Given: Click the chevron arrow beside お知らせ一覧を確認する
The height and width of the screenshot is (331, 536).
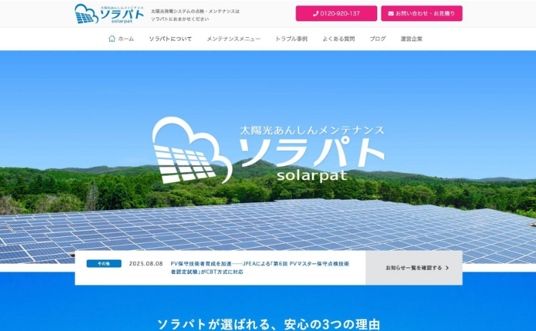Looking at the screenshot, I should point(447,268).
